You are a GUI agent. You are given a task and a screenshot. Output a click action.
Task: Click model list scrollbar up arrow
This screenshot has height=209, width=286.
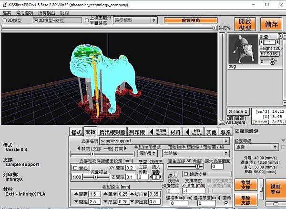(285, 36)
